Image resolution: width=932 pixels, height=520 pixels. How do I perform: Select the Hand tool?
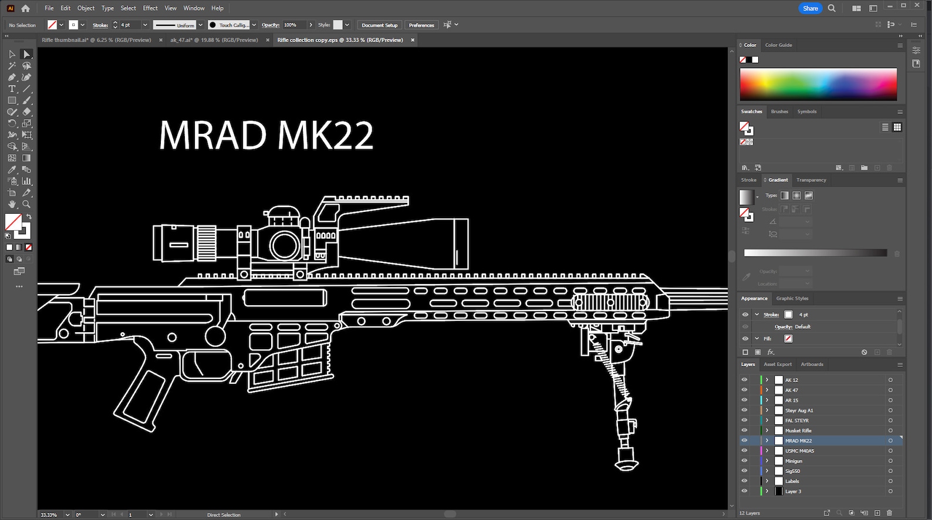(12, 204)
